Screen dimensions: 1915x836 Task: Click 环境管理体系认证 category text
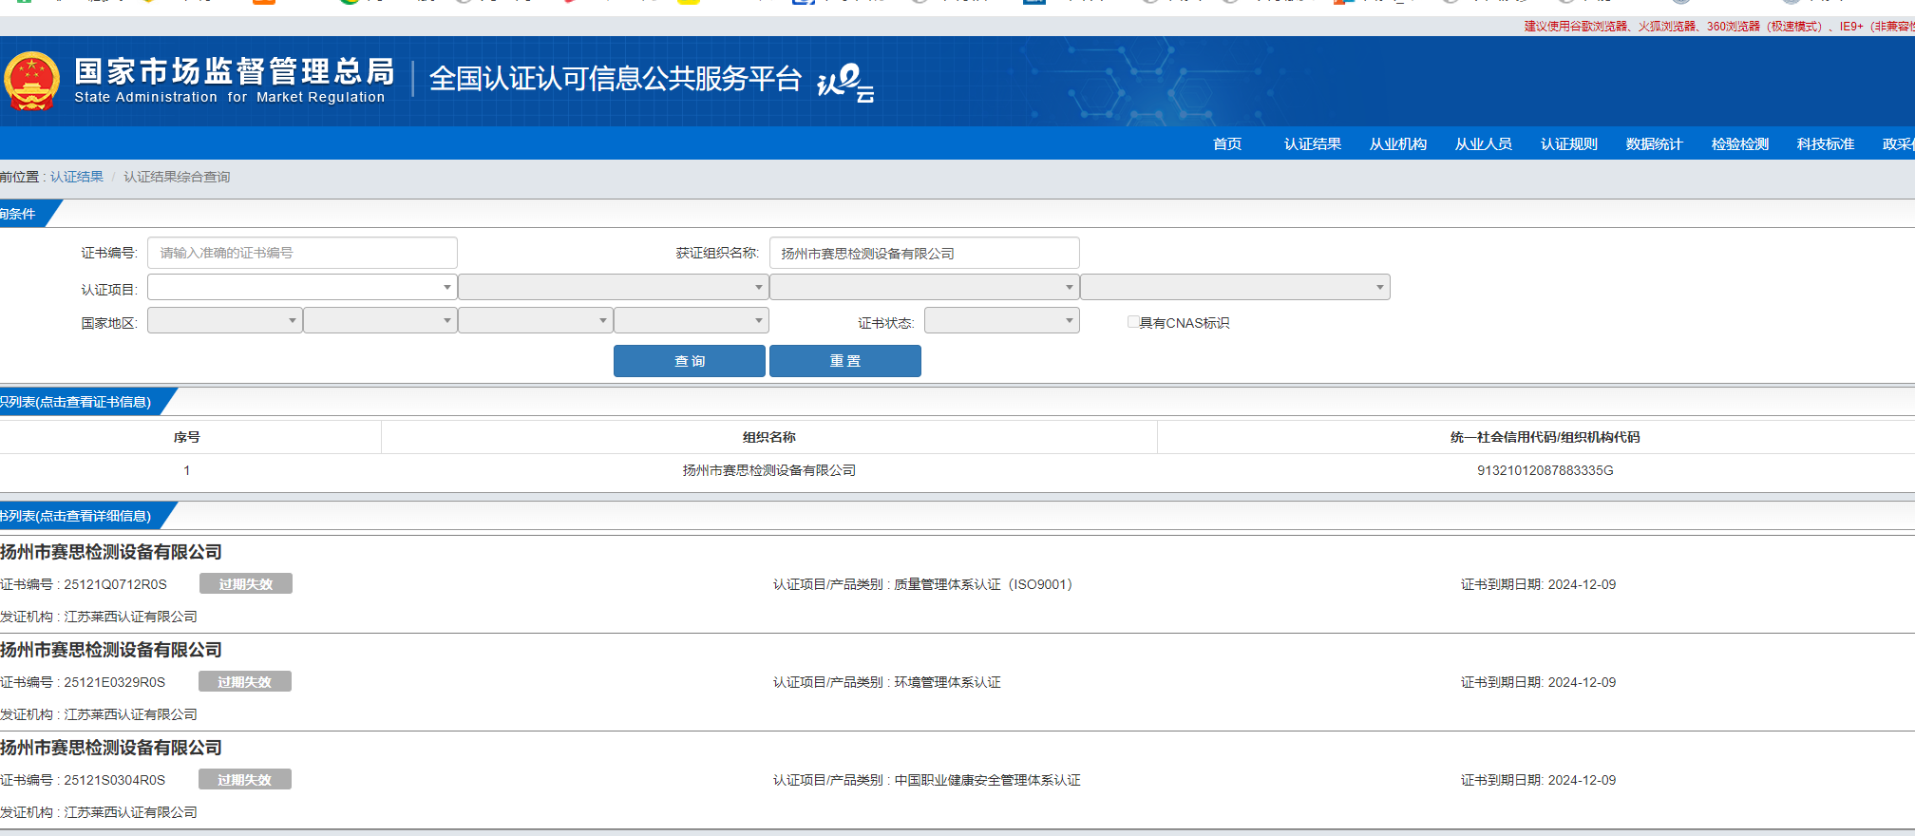[x=947, y=682]
